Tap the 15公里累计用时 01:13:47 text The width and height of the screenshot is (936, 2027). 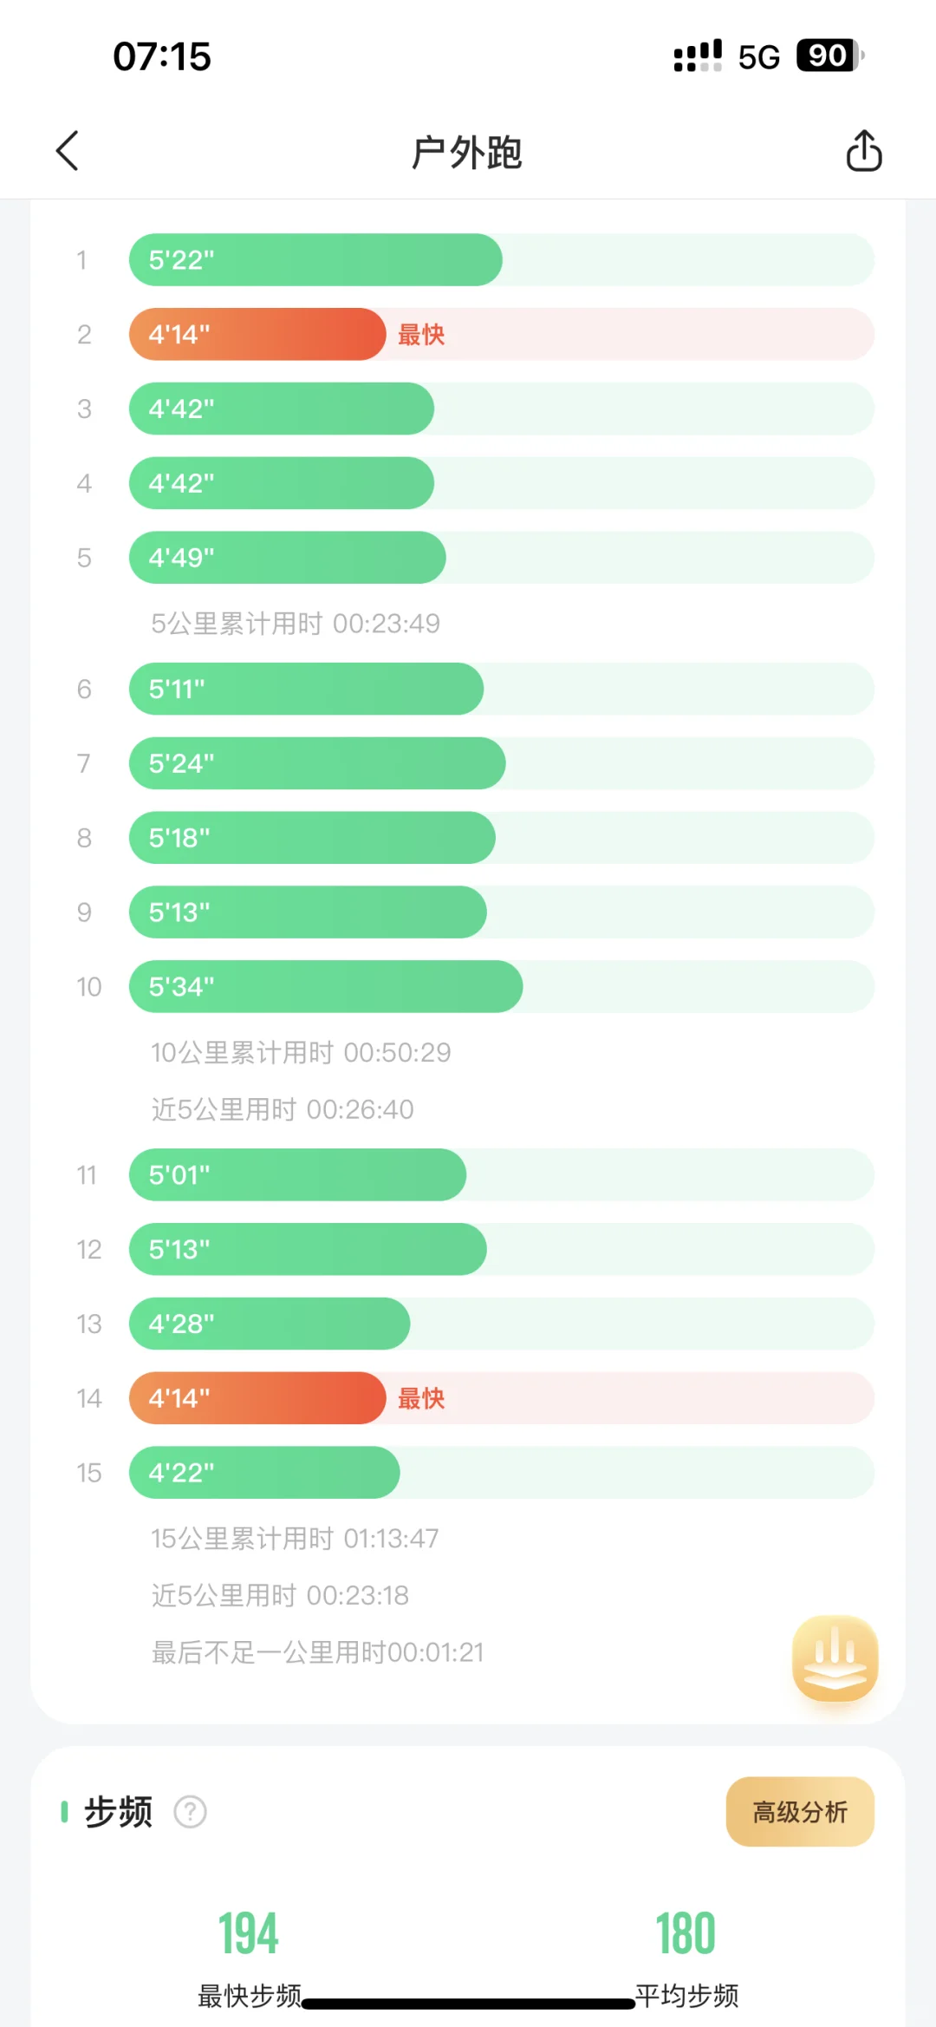[295, 1539]
